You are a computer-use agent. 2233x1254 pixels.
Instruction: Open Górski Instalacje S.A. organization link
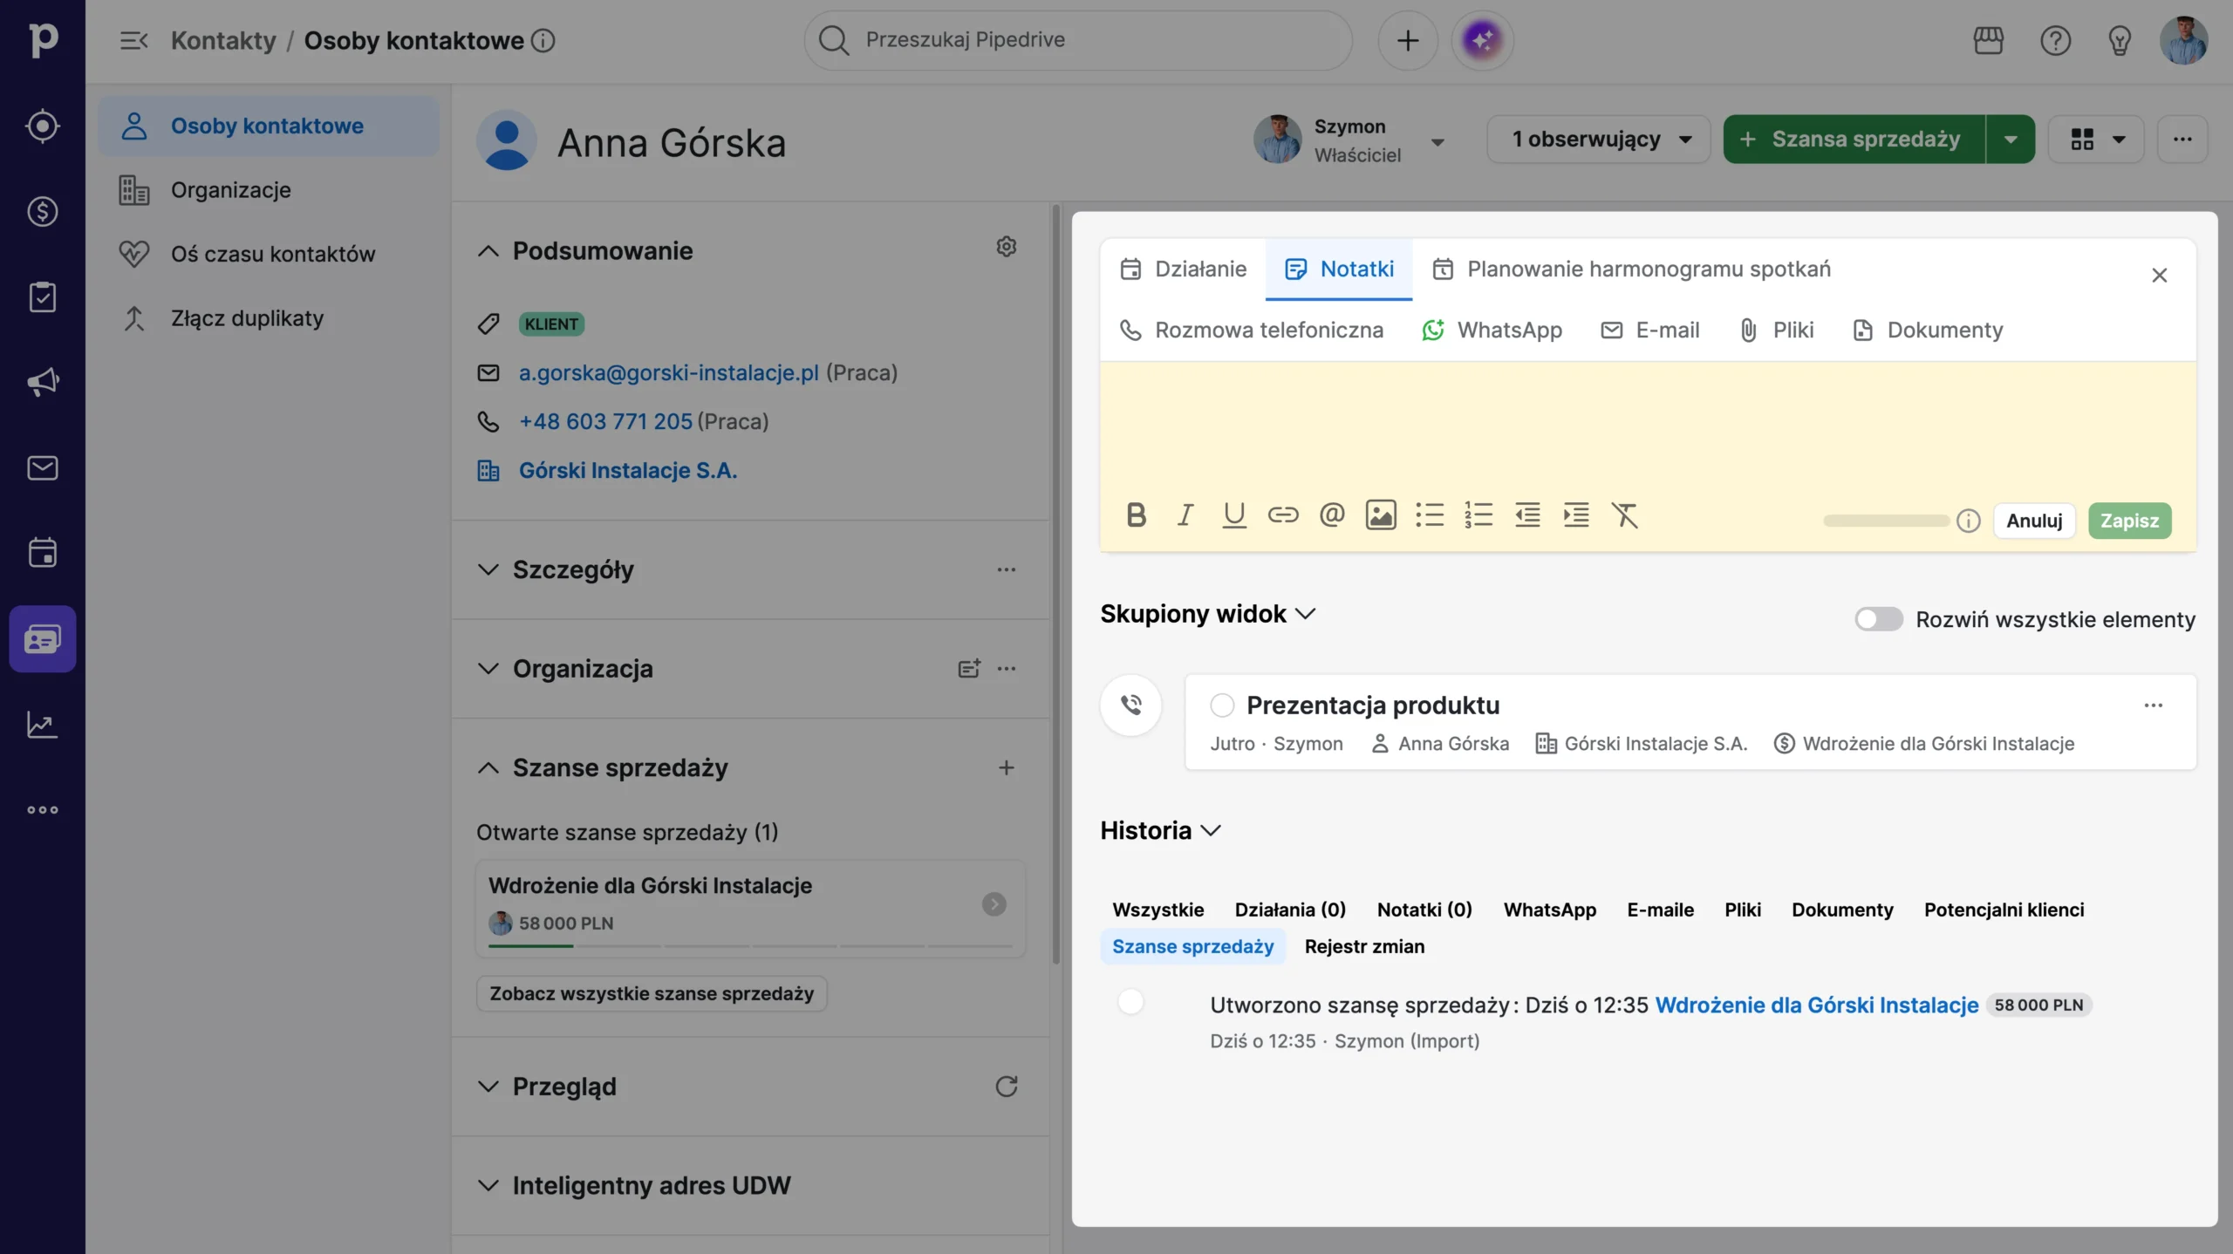tap(628, 471)
